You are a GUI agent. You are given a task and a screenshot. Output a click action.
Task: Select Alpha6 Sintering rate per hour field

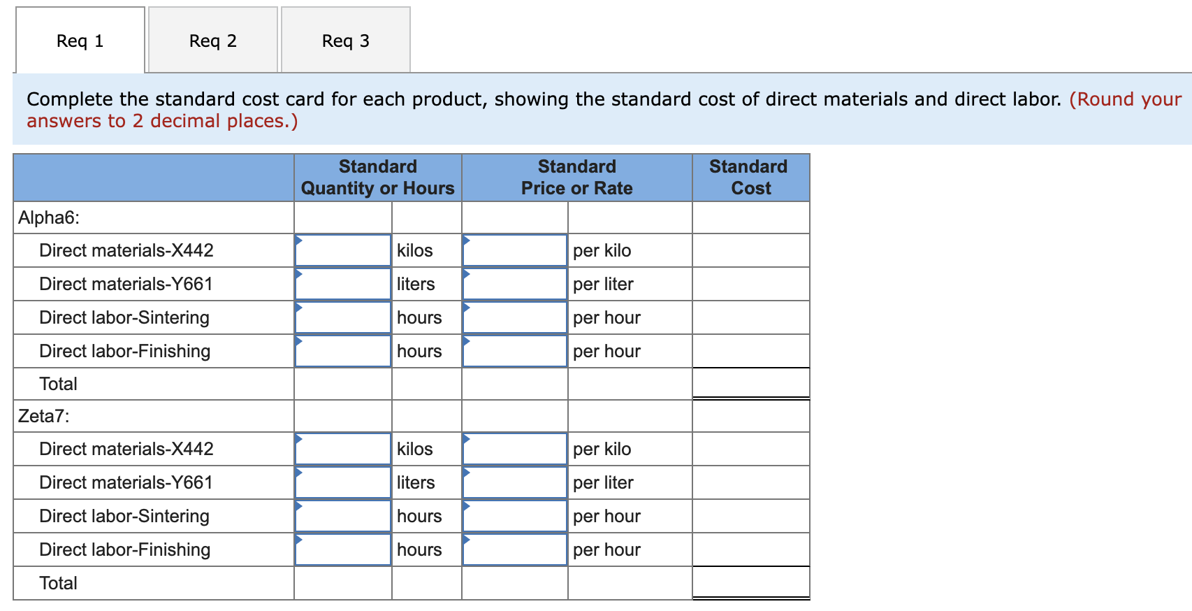[x=514, y=317]
